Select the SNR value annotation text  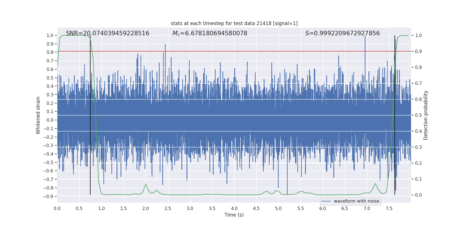[107, 33]
